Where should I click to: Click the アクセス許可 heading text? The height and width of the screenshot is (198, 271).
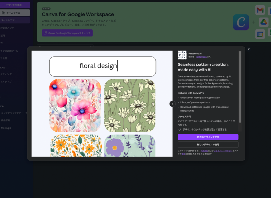[184, 117]
